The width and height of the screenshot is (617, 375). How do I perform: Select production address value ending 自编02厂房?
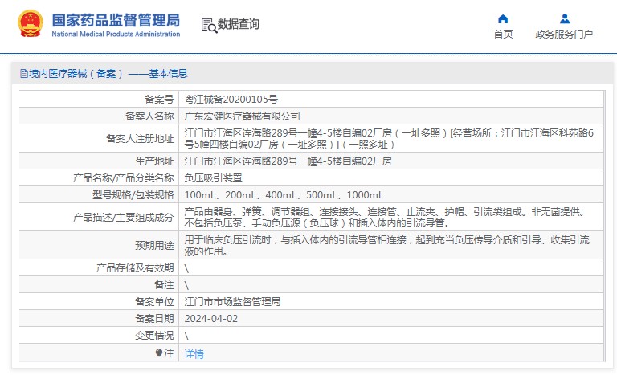[x=288, y=161]
